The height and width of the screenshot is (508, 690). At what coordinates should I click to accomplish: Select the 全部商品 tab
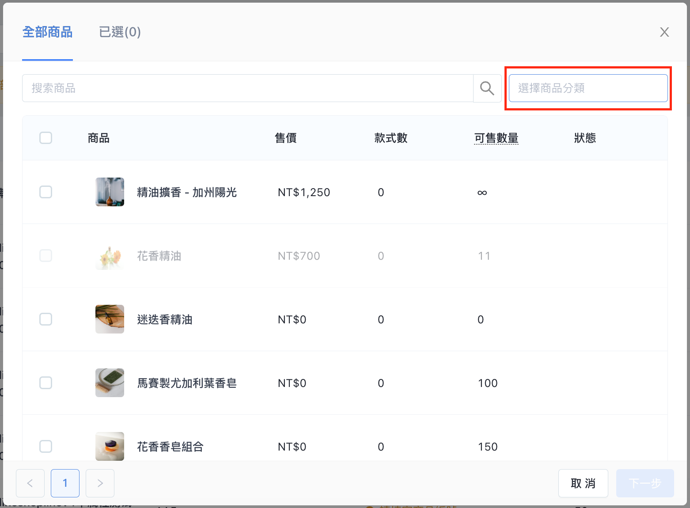pos(47,32)
